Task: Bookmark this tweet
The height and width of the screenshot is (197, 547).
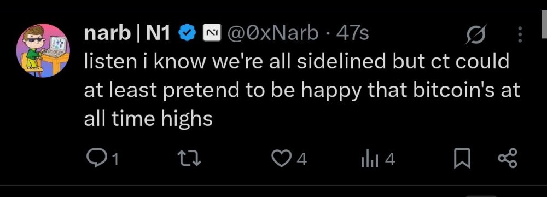Action: [x=462, y=160]
